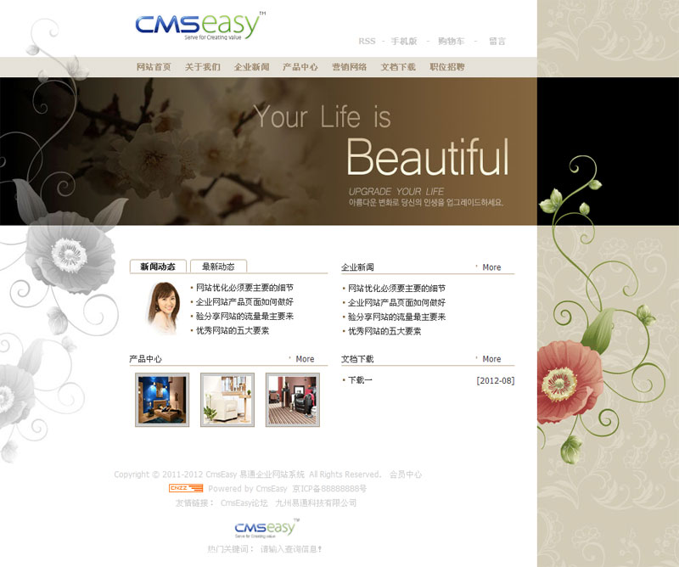
Task: Open the blue bedroom product thumbnail
Action: click(x=162, y=400)
